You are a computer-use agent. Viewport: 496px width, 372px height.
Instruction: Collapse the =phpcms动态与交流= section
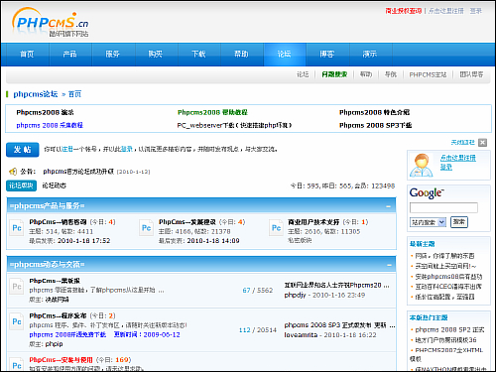(389, 265)
